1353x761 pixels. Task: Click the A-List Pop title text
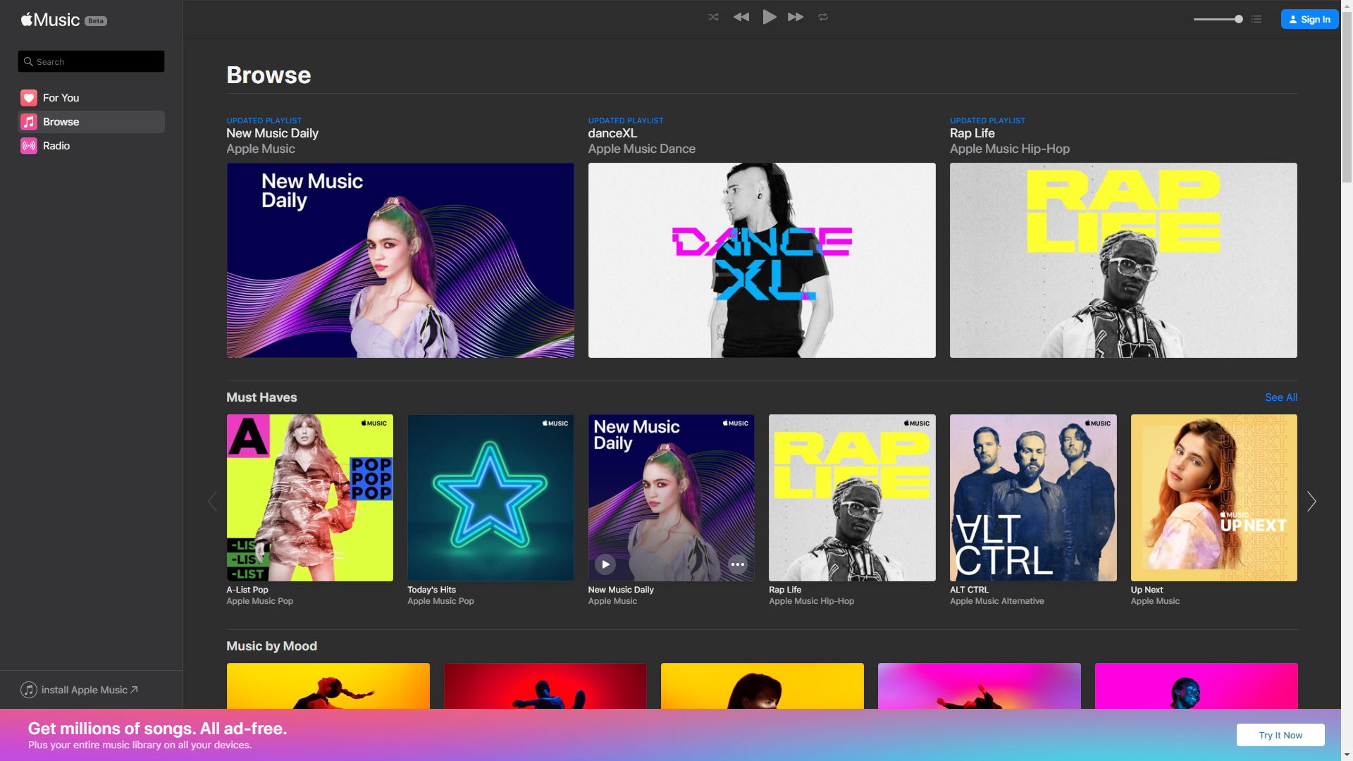247,590
